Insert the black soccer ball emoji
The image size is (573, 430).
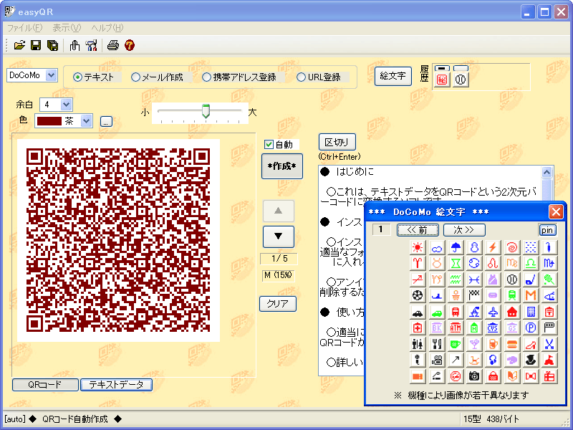point(418,295)
